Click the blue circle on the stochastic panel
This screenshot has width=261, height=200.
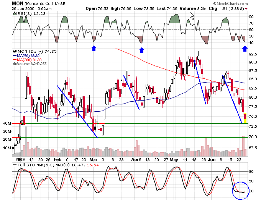pyautogui.click(x=241, y=190)
